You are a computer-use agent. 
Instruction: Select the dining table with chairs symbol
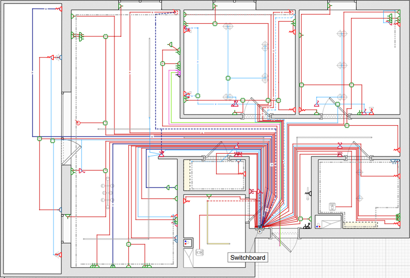[x=107, y=193]
